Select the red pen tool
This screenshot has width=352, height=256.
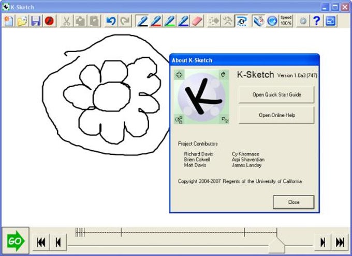pyautogui.click(x=156, y=21)
